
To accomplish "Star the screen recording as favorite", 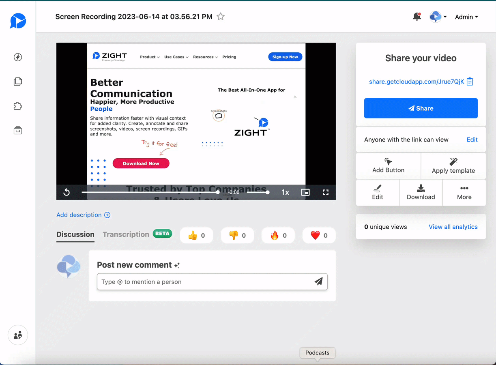I will 221,17.
